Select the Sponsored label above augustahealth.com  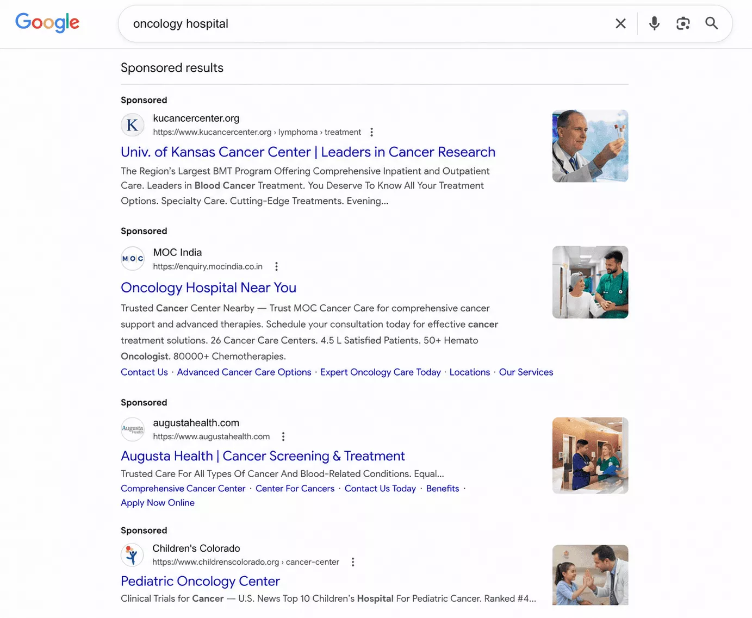point(144,402)
